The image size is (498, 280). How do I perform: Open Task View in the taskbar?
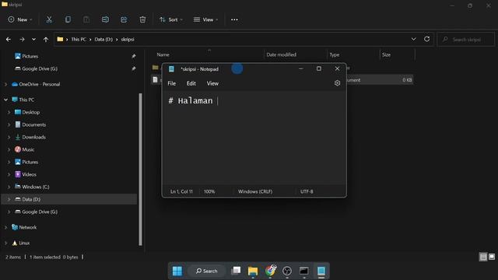236,271
